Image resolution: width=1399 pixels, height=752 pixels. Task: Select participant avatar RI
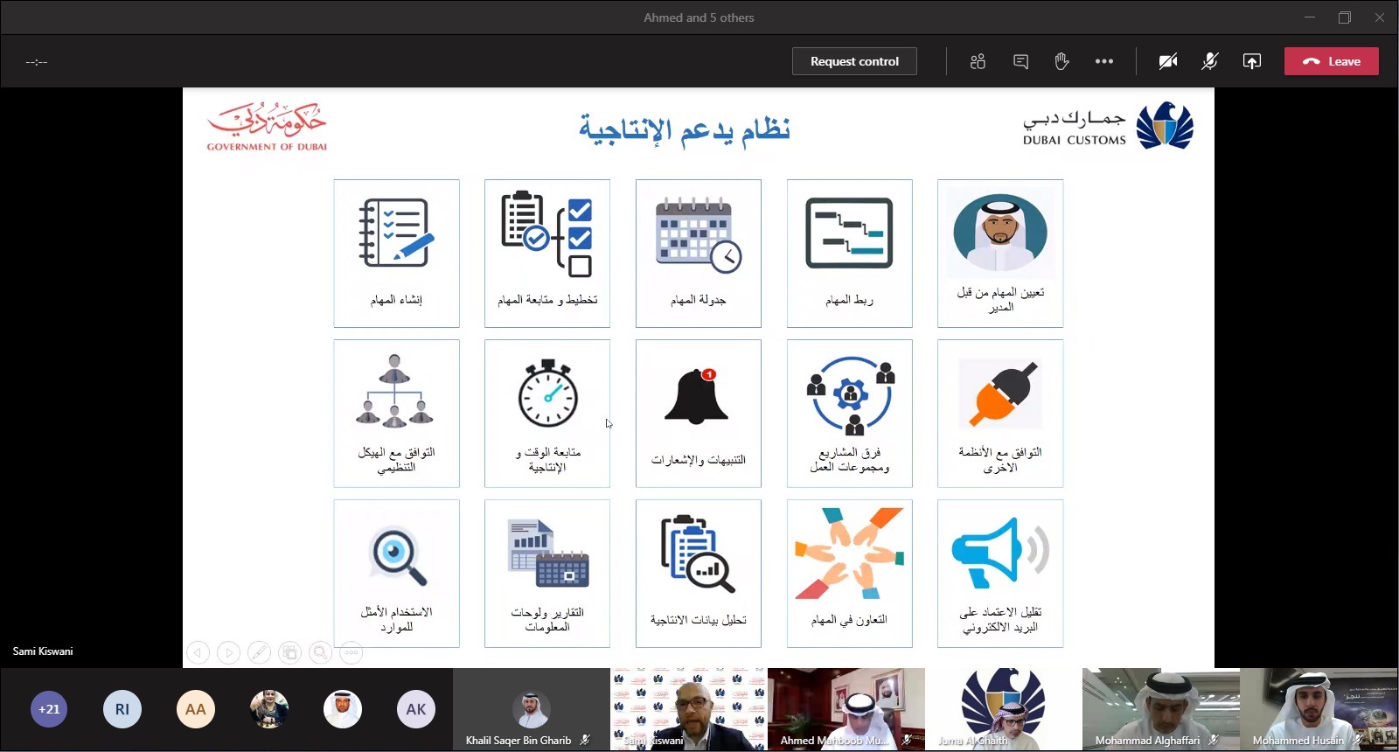coord(122,709)
